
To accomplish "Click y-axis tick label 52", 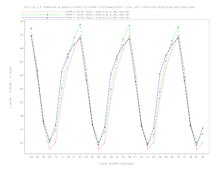I will point(21,103).
